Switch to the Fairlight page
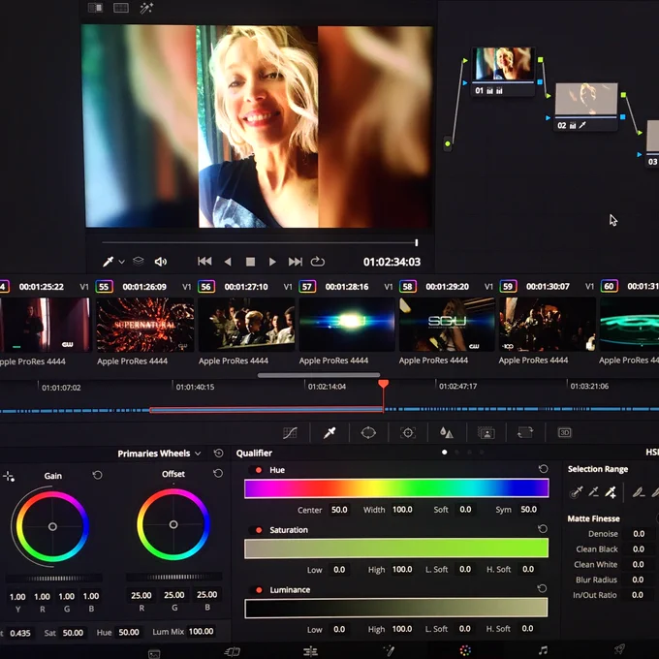This screenshot has width=659, height=659. pos(543,650)
